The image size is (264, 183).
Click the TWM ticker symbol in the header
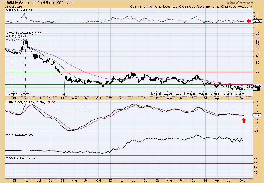(9, 3)
